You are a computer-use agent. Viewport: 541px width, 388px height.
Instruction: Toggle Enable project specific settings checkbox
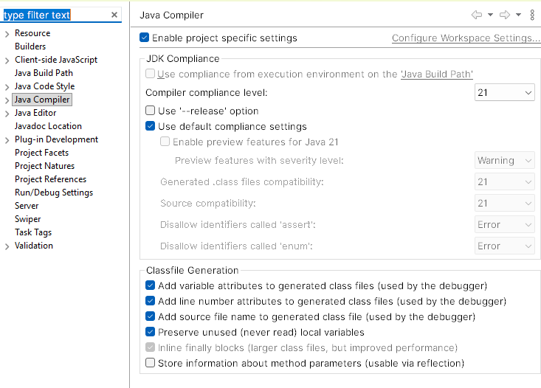pyautogui.click(x=144, y=38)
